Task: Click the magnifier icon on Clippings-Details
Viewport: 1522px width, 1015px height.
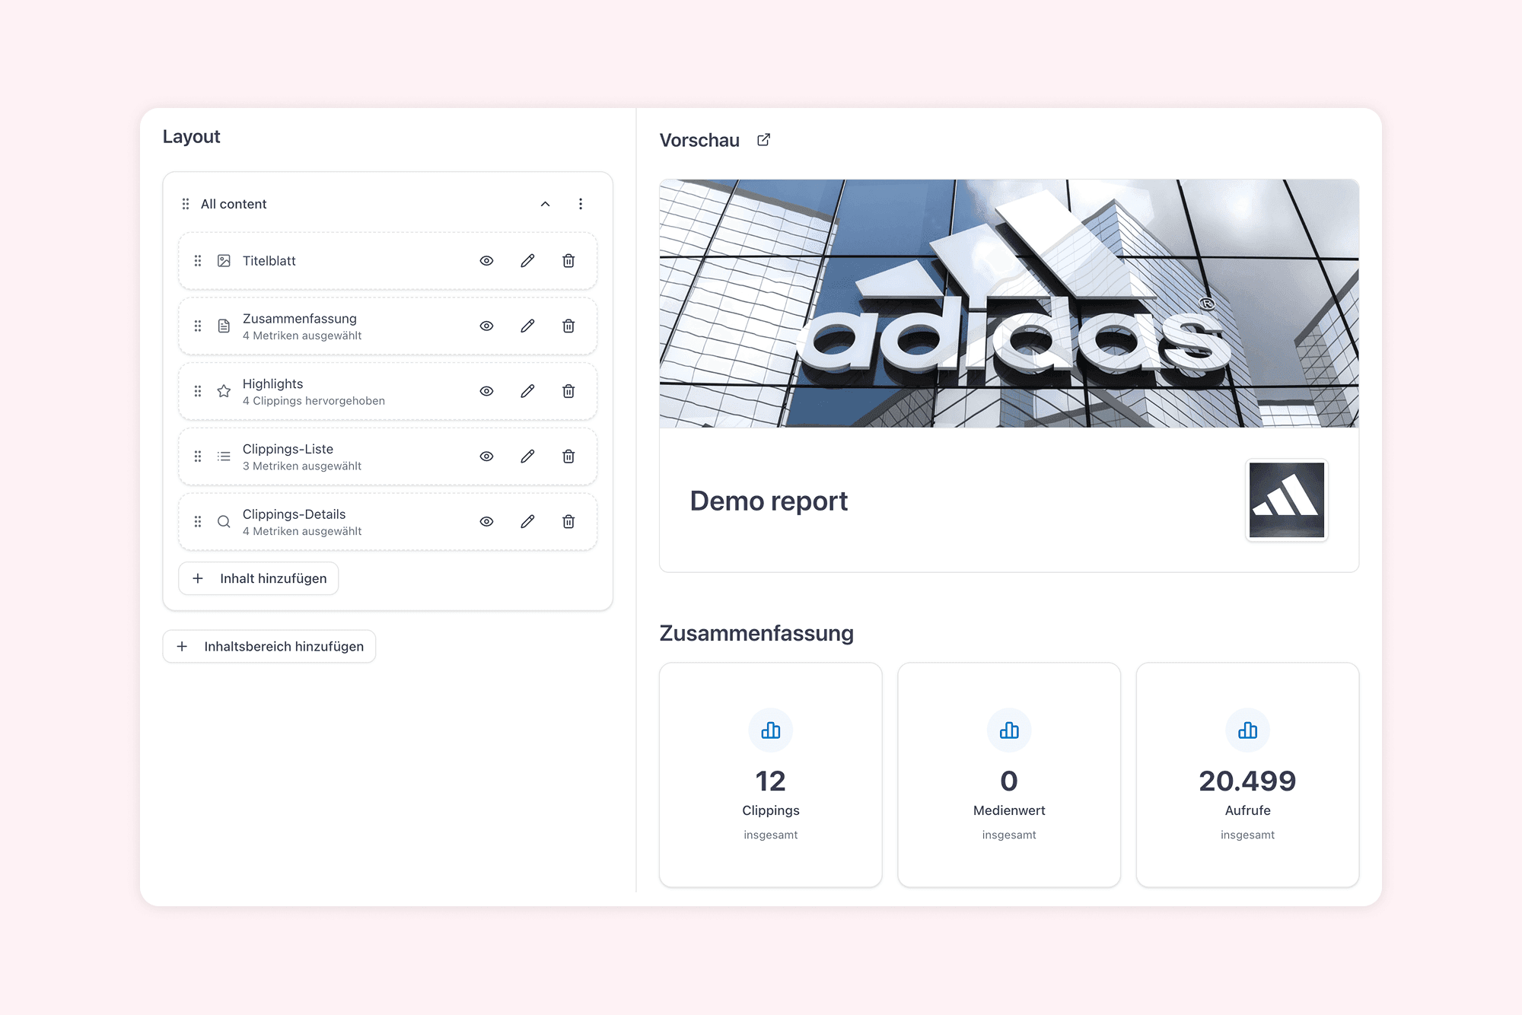Action: pos(224,521)
